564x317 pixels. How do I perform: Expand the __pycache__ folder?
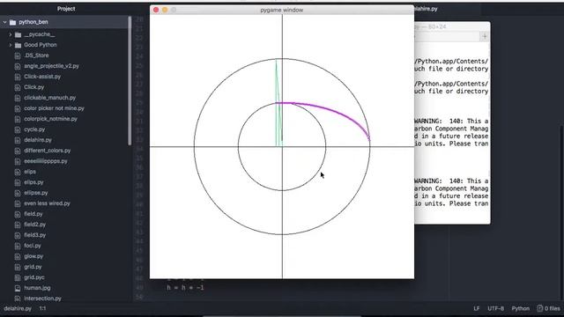point(11,34)
